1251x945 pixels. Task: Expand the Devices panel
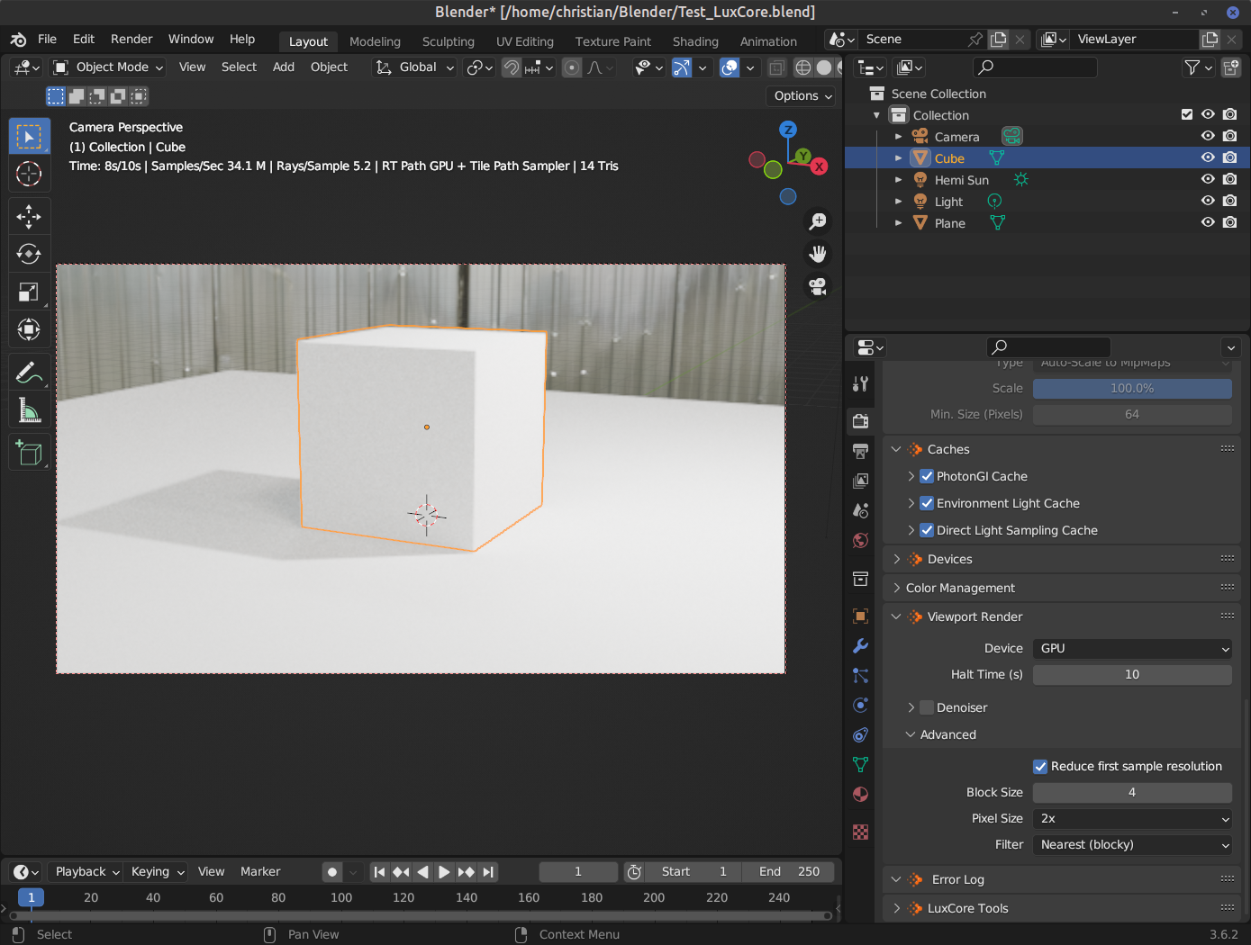click(x=949, y=559)
